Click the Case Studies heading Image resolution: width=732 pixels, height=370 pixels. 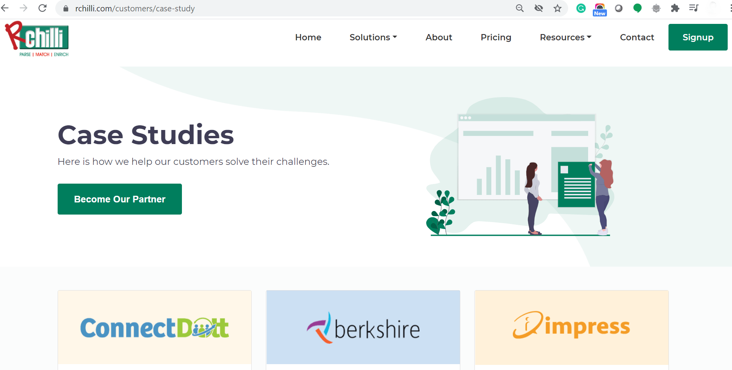146,135
